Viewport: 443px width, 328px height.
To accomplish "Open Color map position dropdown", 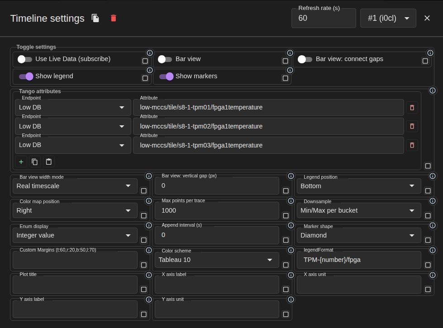I will tap(75, 210).
